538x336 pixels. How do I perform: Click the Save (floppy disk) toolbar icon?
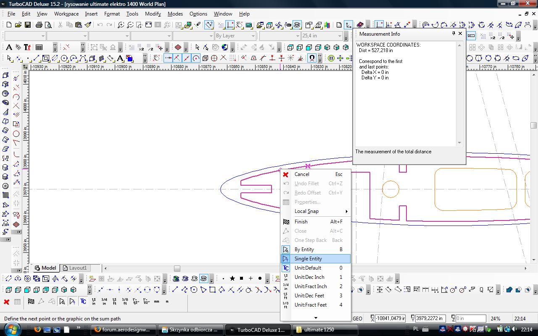(x=27, y=25)
